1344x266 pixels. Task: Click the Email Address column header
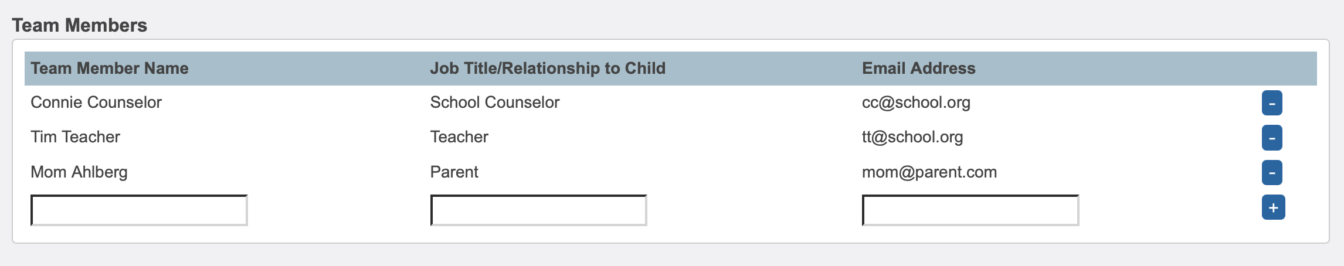(918, 69)
